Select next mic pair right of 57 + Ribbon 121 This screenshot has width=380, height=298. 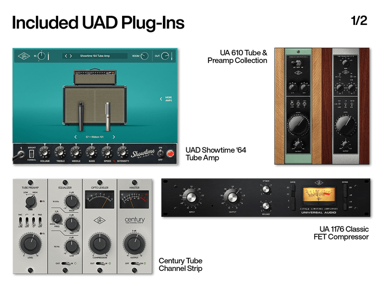pyautogui.click(x=113, y=137)
